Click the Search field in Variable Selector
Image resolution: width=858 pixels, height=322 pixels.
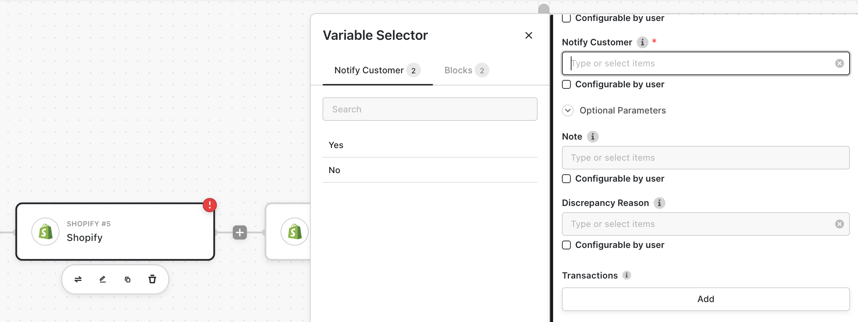(430, 109)
